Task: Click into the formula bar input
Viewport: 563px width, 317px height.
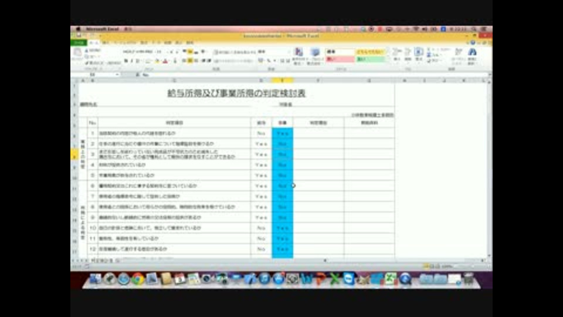Action: [314, 75]
